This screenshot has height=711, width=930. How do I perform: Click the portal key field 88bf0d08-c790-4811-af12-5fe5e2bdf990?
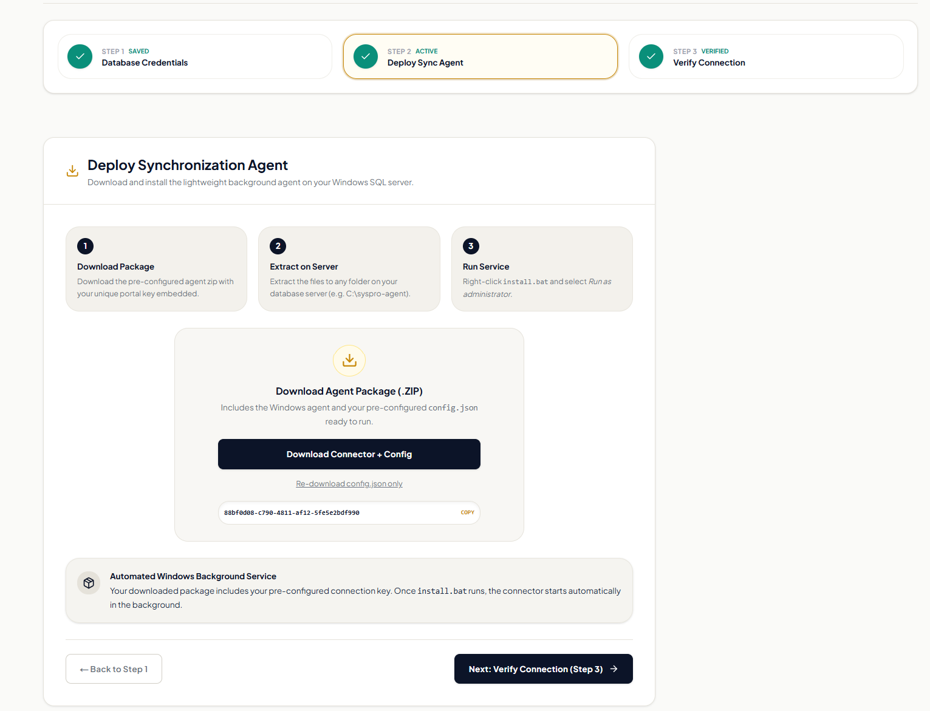(x=349, y=512)
